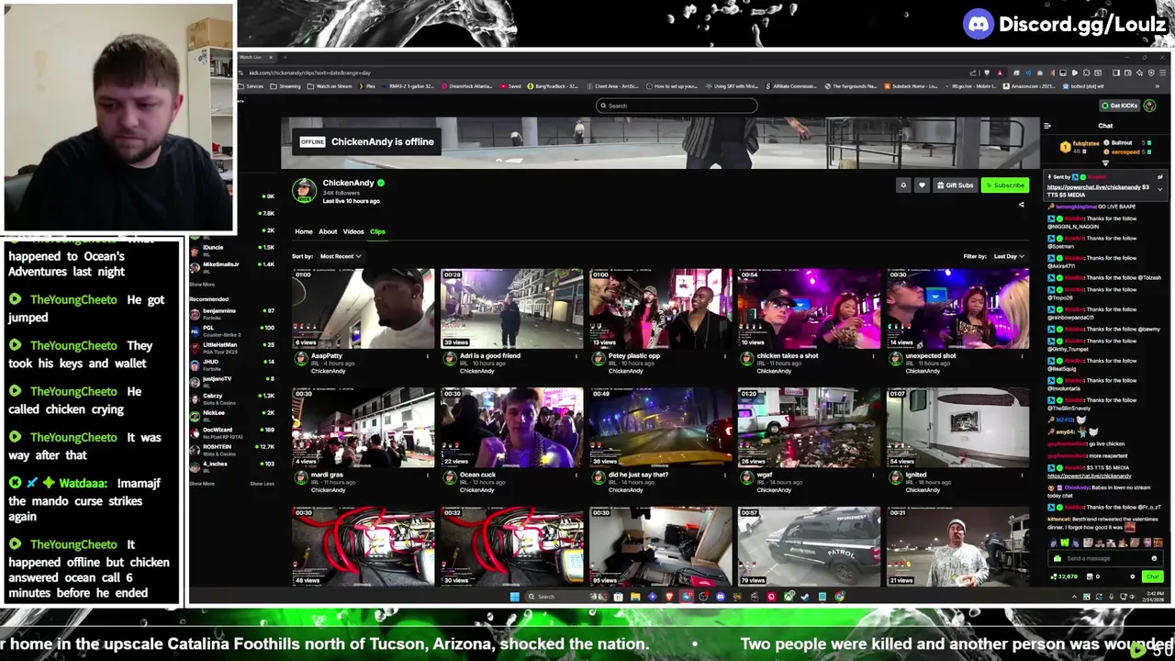Select DocWizard in Recommended sidebar
This screenshot has height=661, width=1175.
232,431
